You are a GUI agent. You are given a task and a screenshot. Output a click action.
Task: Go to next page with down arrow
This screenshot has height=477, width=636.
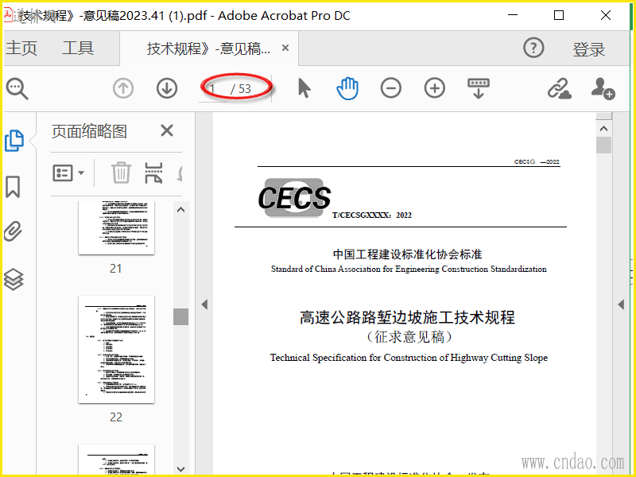point(167,88)
